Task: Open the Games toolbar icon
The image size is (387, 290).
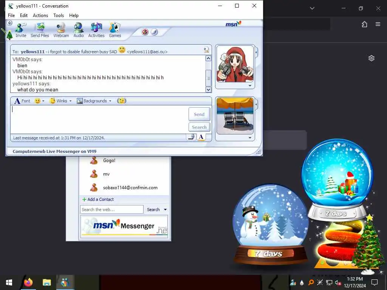Action: click(115, 30)
